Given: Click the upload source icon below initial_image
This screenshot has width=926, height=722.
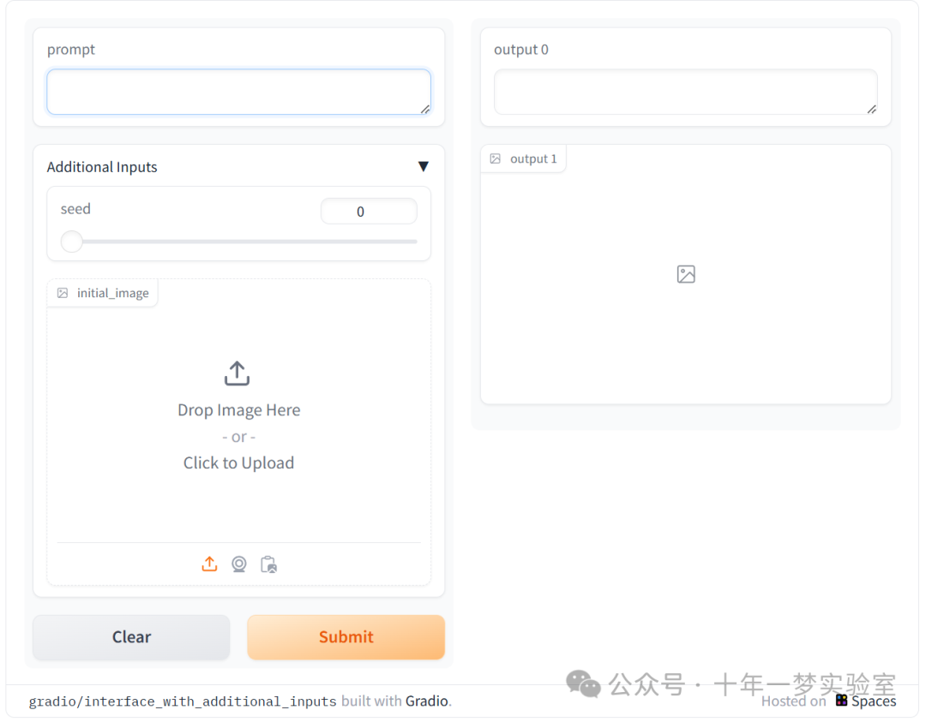Looking at the screenshot, I should [210, 564].
